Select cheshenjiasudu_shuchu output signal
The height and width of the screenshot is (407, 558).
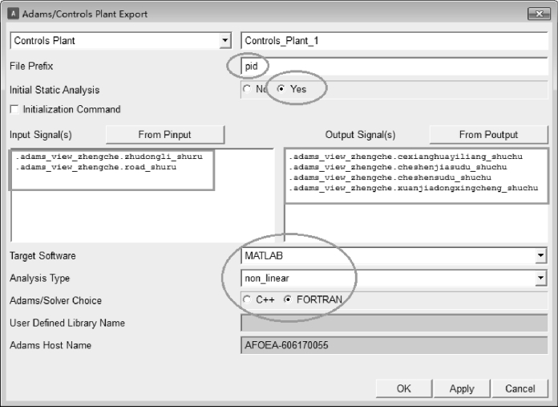pos(398,167)
